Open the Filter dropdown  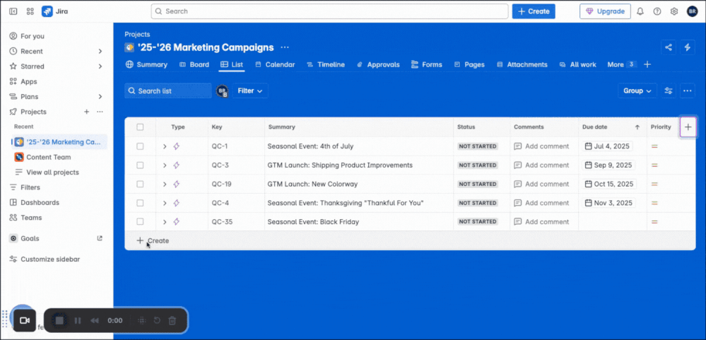pyautogui.click(x=250, y=90)
